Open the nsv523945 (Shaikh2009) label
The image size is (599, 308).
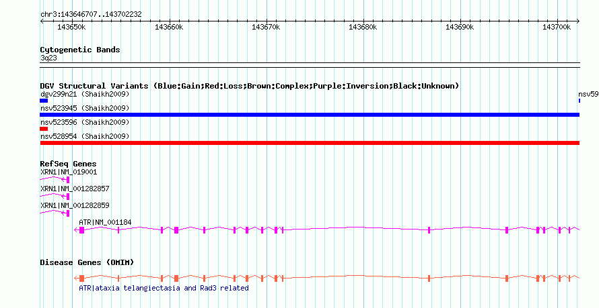coord(85,108)
